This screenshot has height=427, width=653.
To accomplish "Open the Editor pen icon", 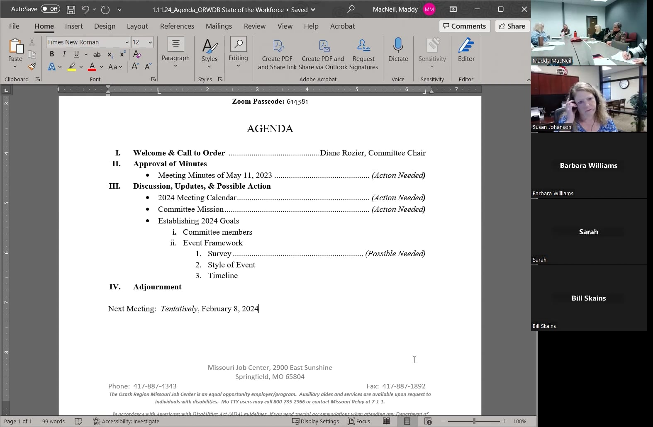I will point(466,50).
